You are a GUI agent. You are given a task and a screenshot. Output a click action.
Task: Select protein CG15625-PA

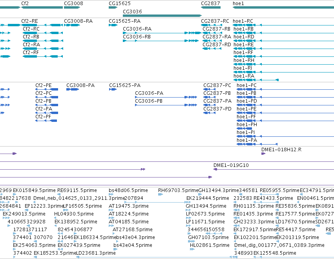click(125, 85)
